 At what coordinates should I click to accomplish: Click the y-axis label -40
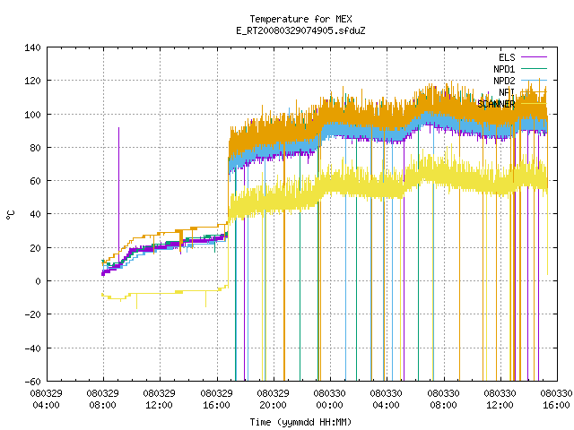pyautogui.click(x=32, y=348)
